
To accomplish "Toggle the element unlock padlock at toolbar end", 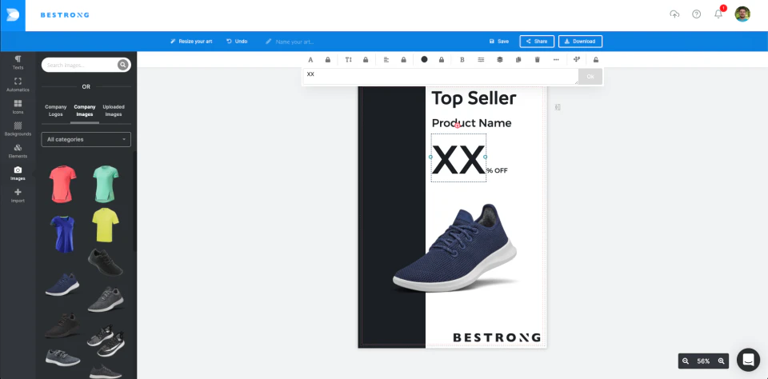I will tap(595, 60).
